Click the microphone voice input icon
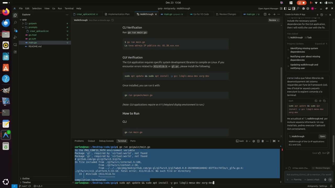Viewport: 335px width, 188px height. [x=325, y=180]
